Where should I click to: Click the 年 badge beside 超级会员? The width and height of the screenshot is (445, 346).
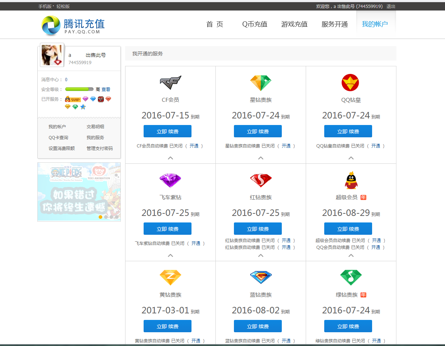coord(363,197)
